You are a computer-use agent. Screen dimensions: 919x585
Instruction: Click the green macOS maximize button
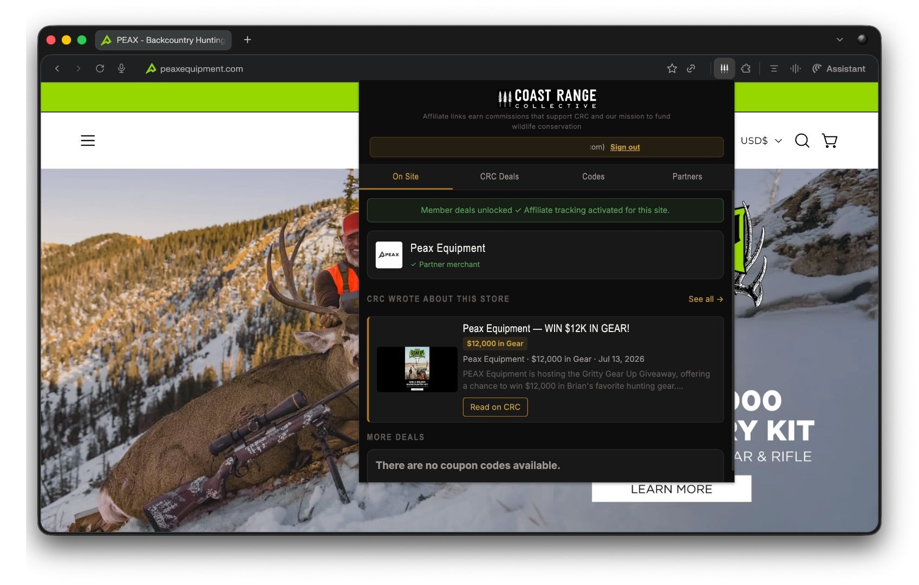tap(82, 40)
